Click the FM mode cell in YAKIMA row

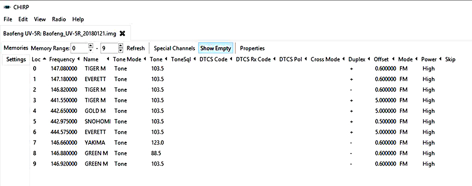[x=403, y=143]
